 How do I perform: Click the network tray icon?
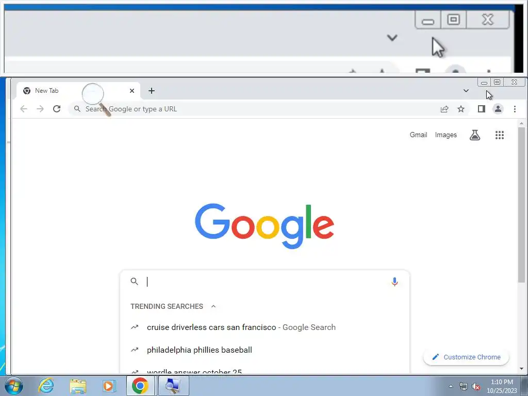click(464, 386)
